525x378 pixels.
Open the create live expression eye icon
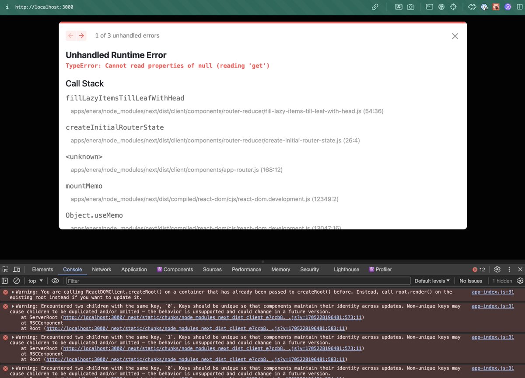[55, 281]
